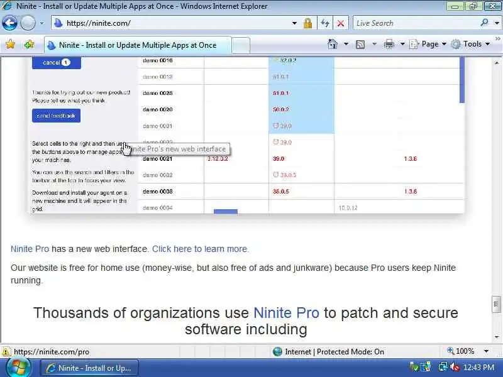Open a new blank tab
The height and width of the screenshot is (377, 503).
click(x=241, y=45)
